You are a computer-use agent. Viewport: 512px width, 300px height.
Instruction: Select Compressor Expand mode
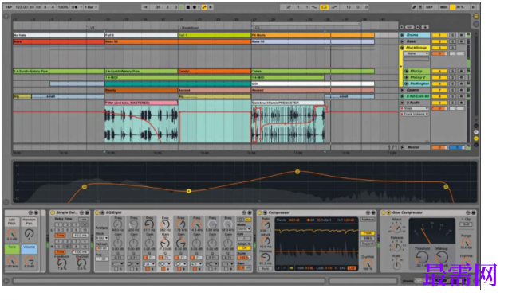click(368, 244)
